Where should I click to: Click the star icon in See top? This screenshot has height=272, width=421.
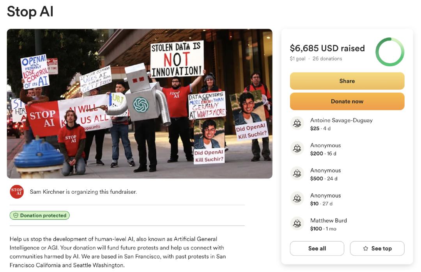point(366,249)
